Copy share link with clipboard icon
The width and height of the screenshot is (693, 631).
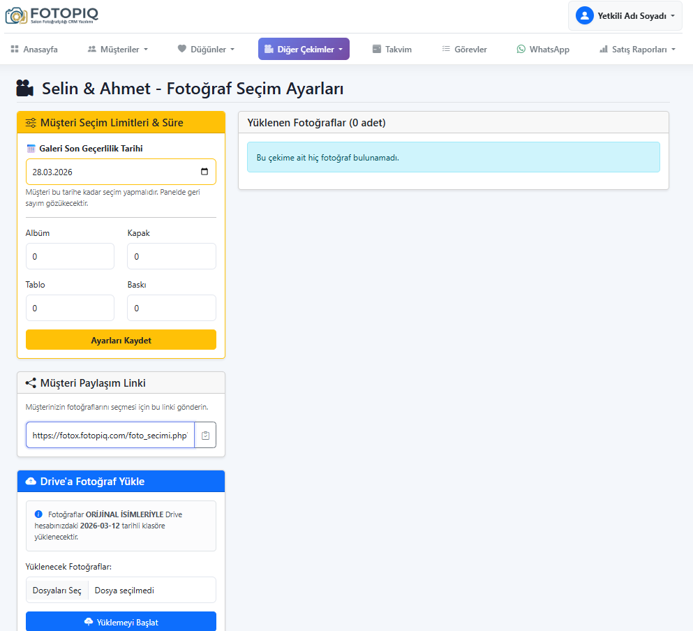205,435
